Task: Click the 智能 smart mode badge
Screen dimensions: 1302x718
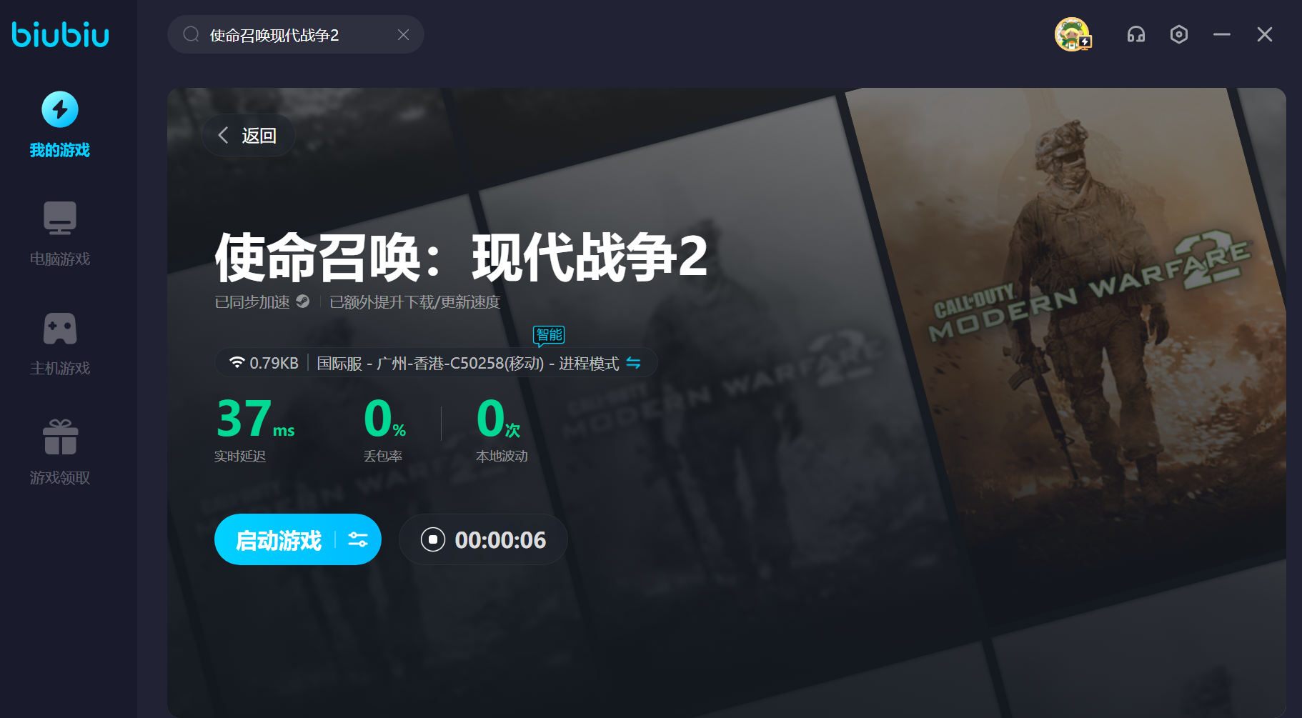Action: pyautogui.click(x=549, y=335)
